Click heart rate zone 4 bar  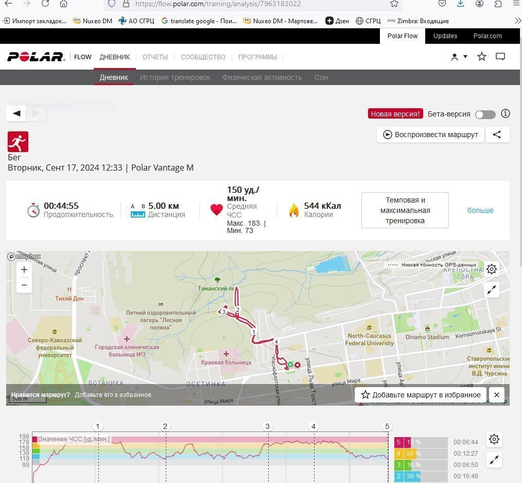(421, 453)
